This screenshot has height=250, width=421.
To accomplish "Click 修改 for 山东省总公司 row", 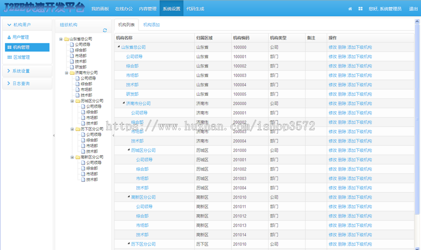I will (x=333, y=47).
